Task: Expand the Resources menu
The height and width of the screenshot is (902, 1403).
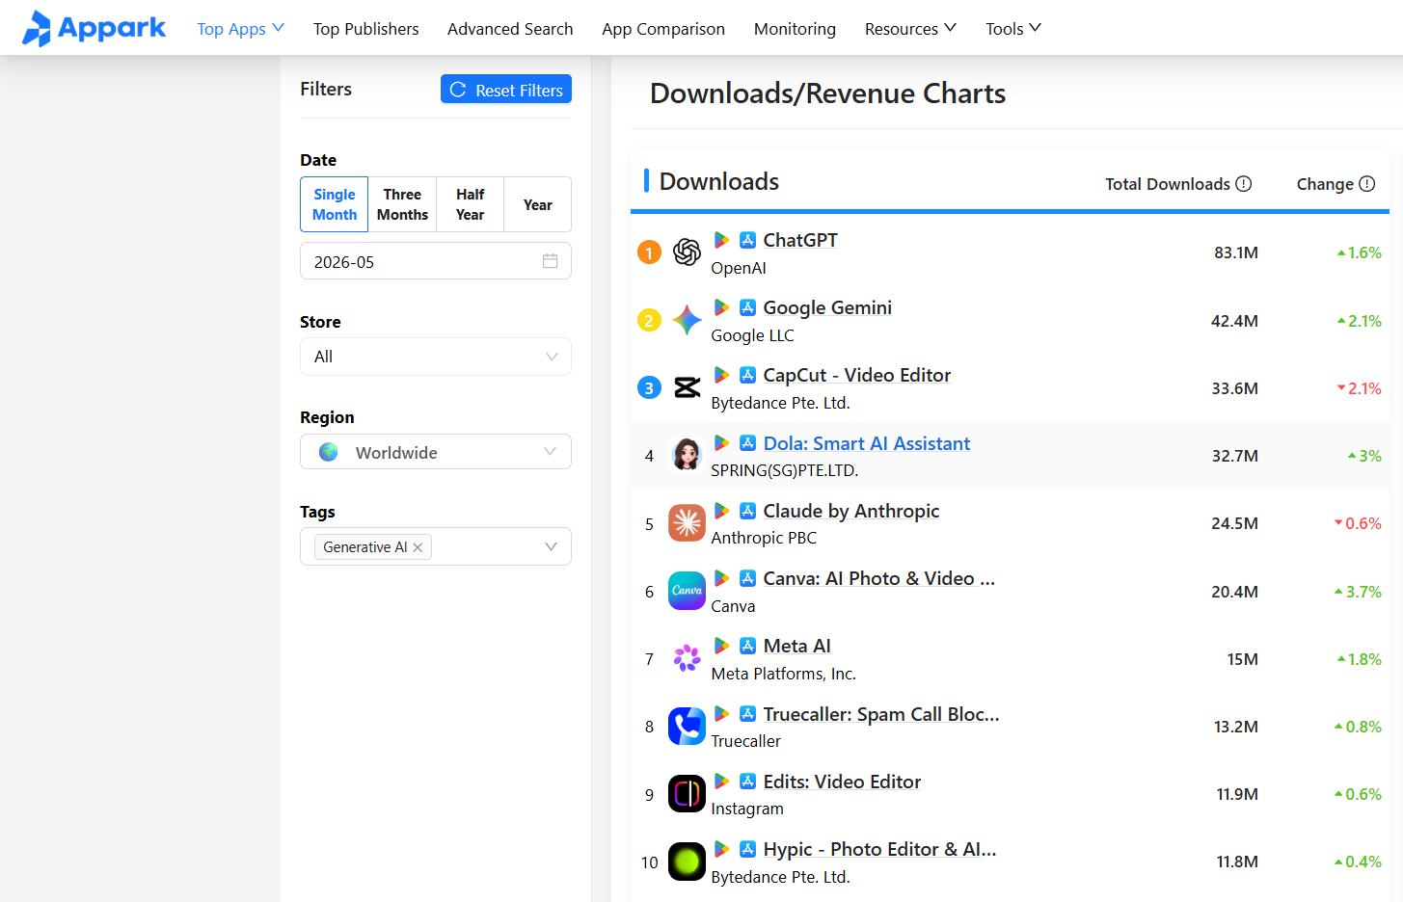Action: (910, 29)
